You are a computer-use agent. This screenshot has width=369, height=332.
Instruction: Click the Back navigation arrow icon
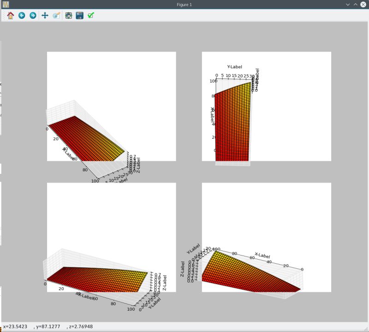21,15
